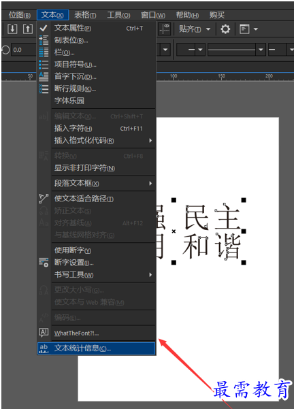Click the gear options icon
This screenshot has width=296, height=411.
coord(225,29)
